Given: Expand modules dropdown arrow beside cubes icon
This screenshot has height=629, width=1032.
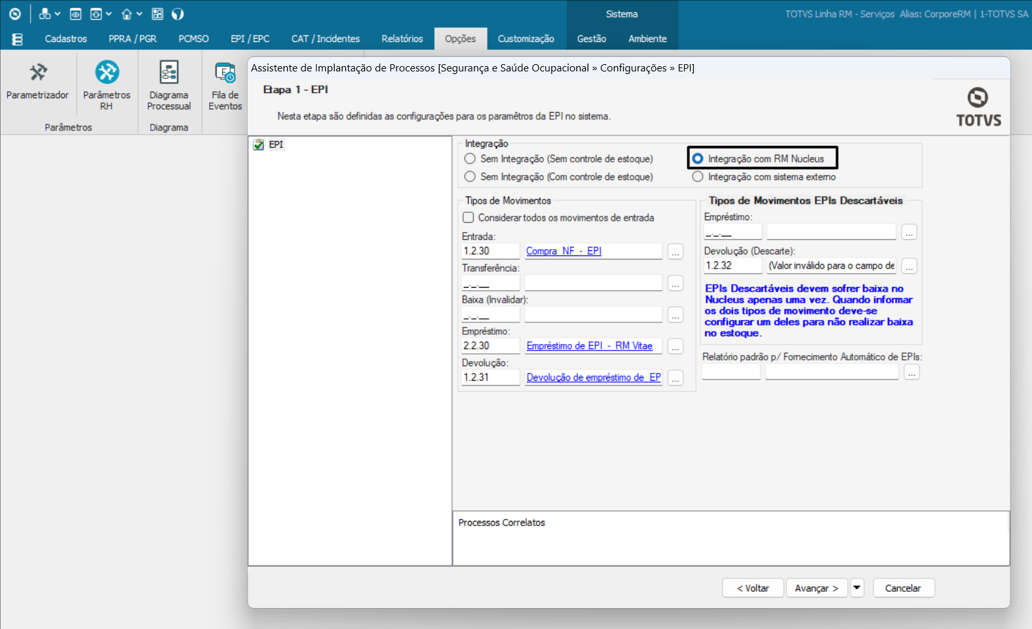Looking at the screenshot, I should pos(58,14).
